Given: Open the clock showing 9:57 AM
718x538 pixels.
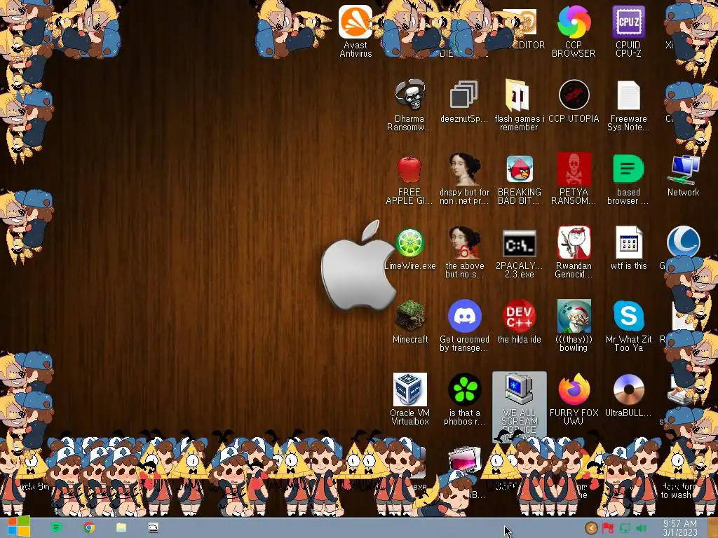Looking at the screenshot, I should tap(679, 528).
